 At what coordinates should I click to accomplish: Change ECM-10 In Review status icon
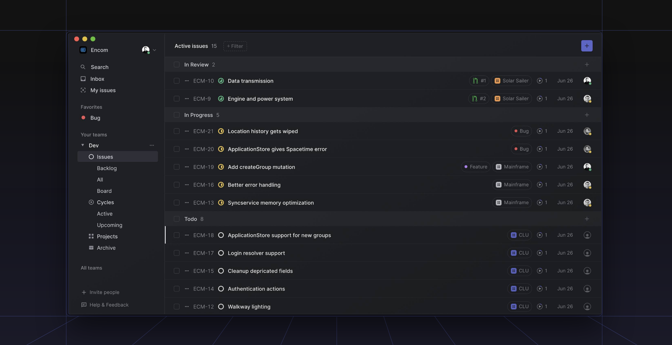click(221, 81)
